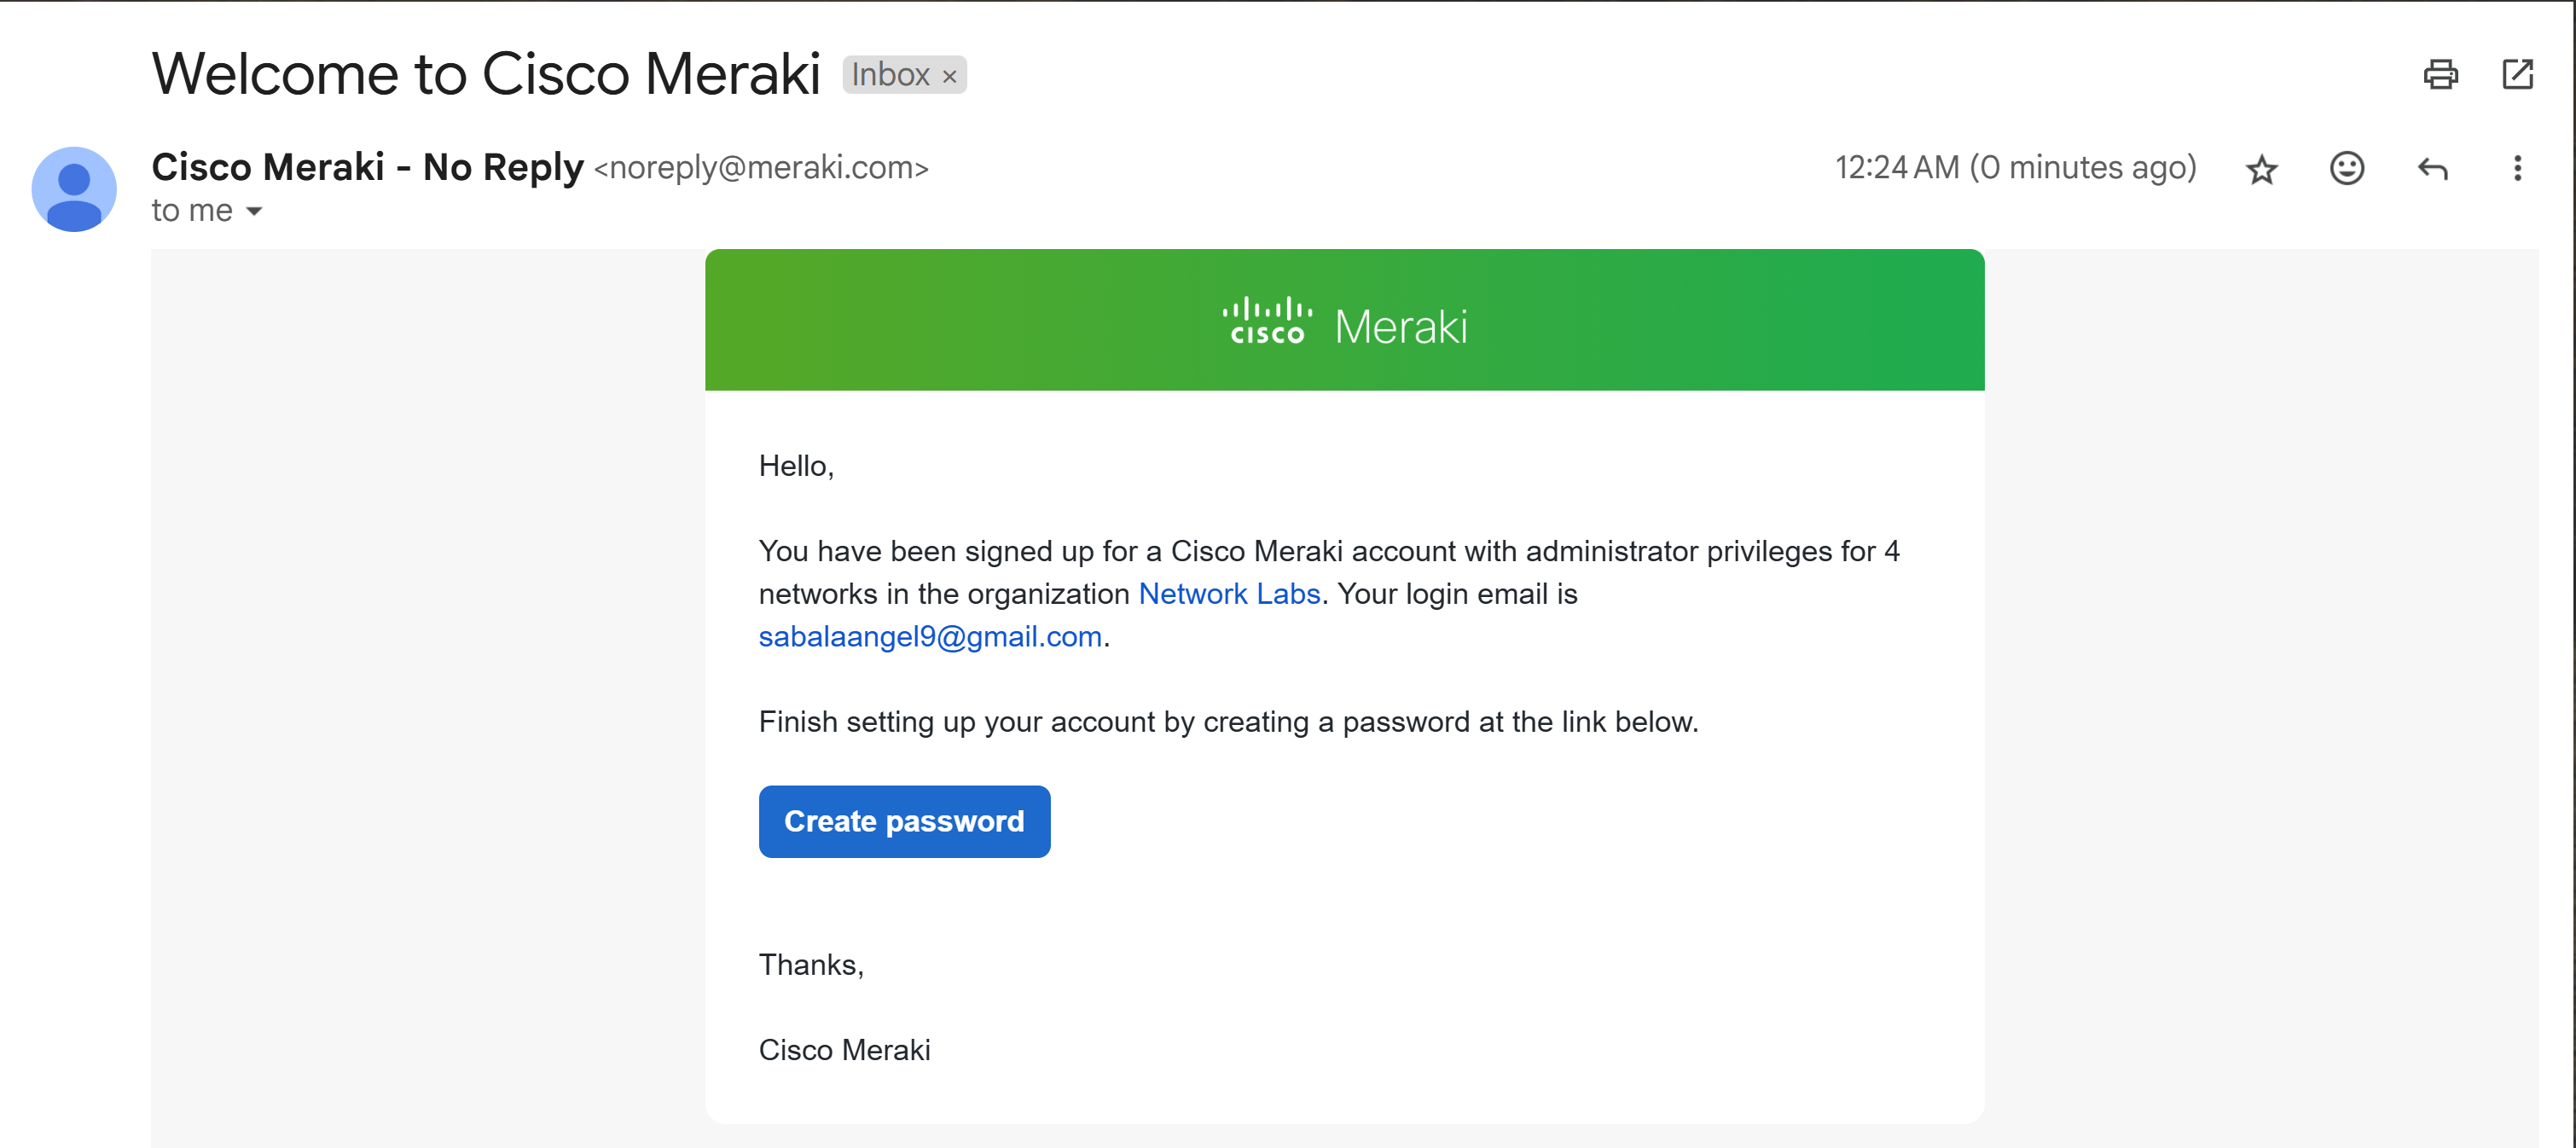Click sender name Cisco Meraki - No Reply
This screenshot has height=1148, width=2576.
pyautogui.click(x=367, y=167)
